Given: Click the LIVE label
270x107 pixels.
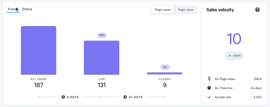Looking at the screenshot, I should tap(102, 79).
